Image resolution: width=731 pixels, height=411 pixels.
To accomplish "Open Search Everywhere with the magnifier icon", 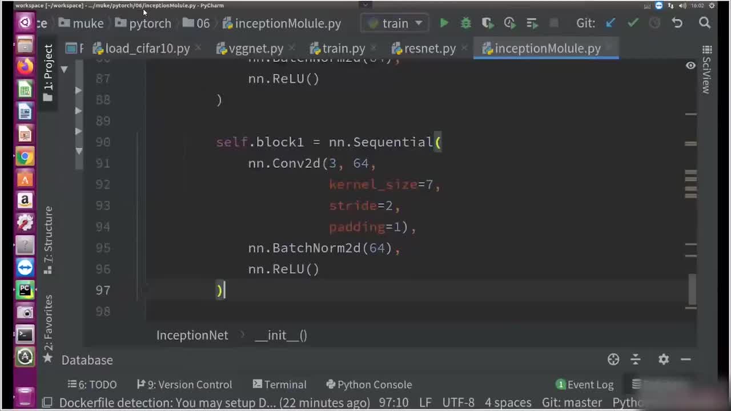I will click(x=705, y=23).
